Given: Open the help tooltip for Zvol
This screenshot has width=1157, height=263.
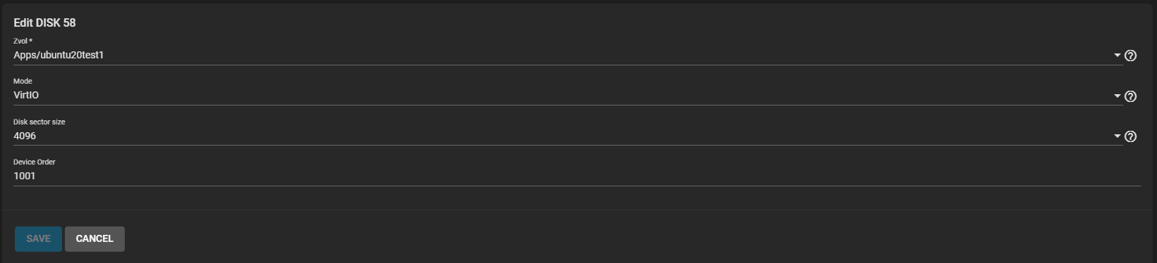Looking at the screenshot, I should click(1130, 56).
